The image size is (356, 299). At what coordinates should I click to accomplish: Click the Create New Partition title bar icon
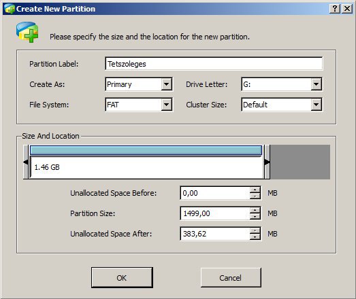pyautogui.click(x=10, y=9)
